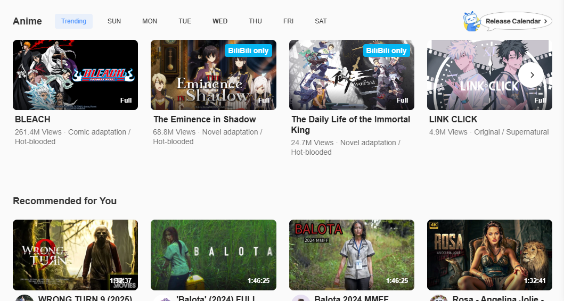Show THU anime releases

point(255,21)
